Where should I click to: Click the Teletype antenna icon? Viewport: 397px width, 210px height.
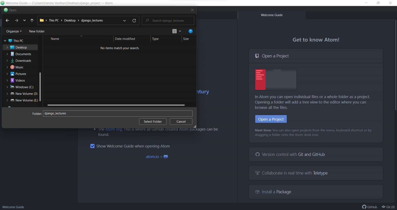point(257,173)
